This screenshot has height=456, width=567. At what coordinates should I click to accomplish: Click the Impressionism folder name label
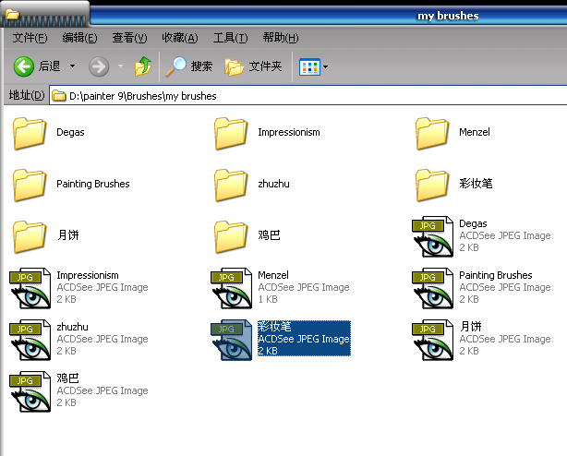tap(289, 132)
